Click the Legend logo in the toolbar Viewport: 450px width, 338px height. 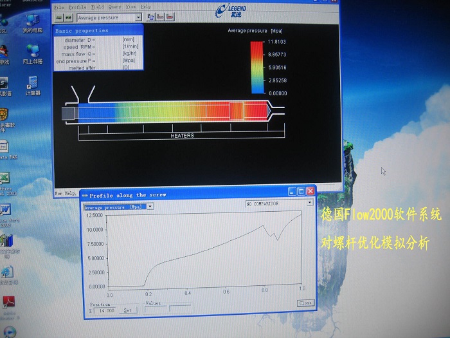(231, 11)
